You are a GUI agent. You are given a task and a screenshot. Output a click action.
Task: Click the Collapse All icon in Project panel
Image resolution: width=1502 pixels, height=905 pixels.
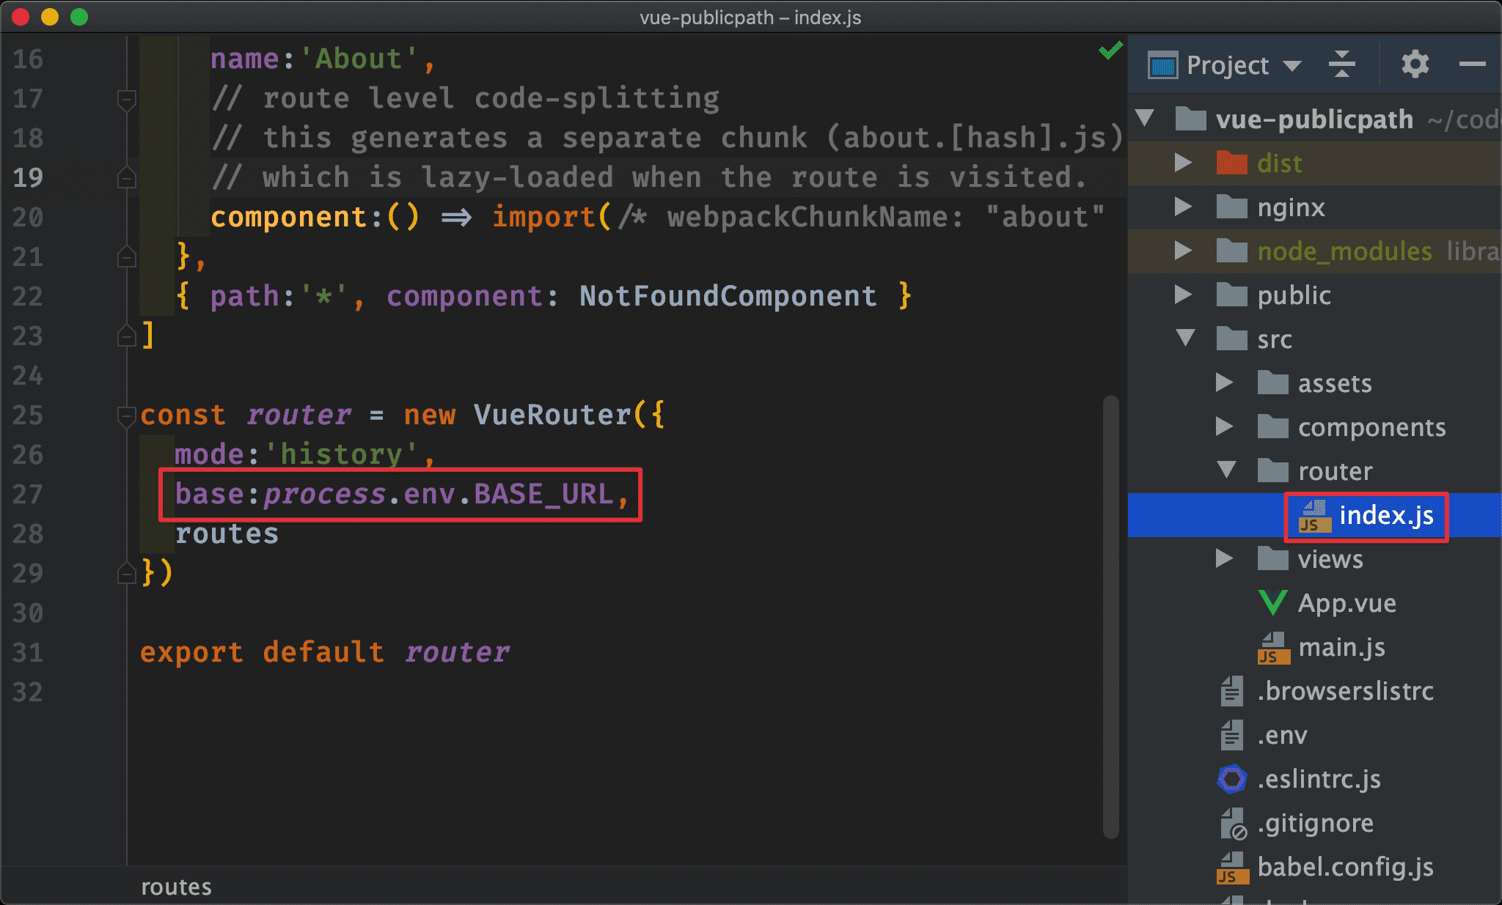(1341, 64)
